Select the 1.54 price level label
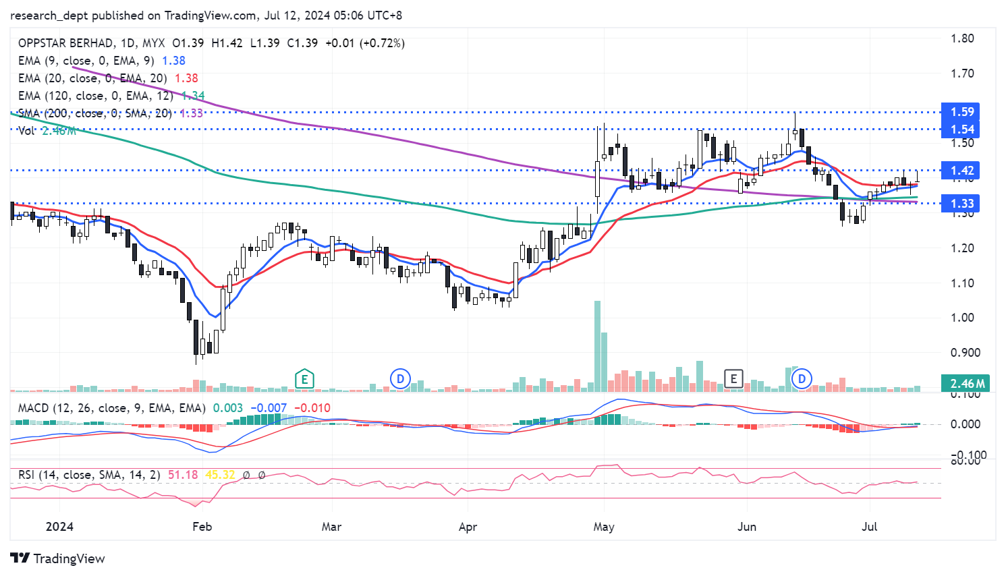Screen dimensions: 1006x576 961,129
